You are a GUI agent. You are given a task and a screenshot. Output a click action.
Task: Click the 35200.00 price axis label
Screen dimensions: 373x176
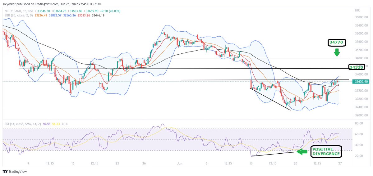[x=361, y=50]
